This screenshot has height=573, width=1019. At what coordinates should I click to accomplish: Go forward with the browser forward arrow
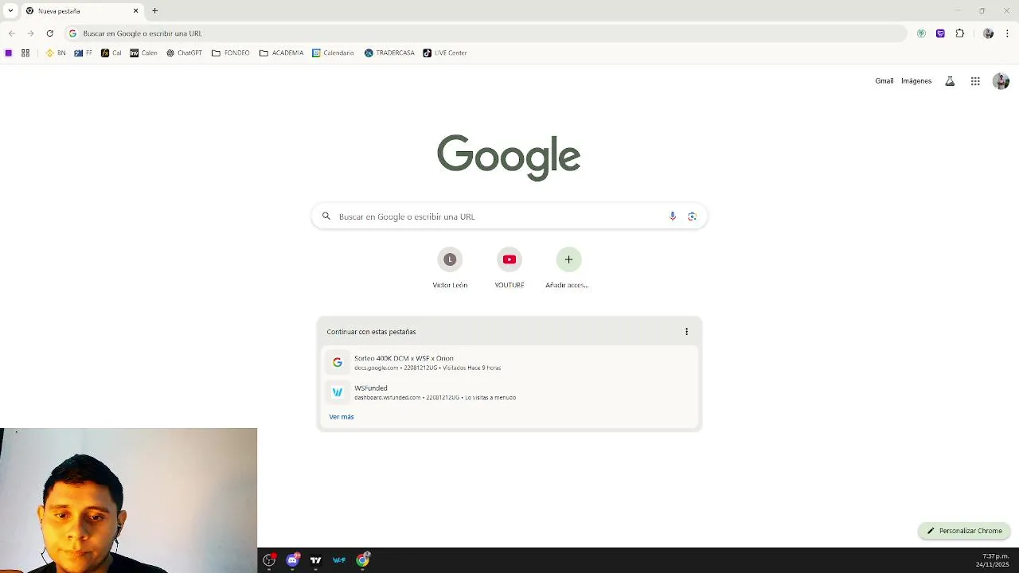(x=30, y=33)
